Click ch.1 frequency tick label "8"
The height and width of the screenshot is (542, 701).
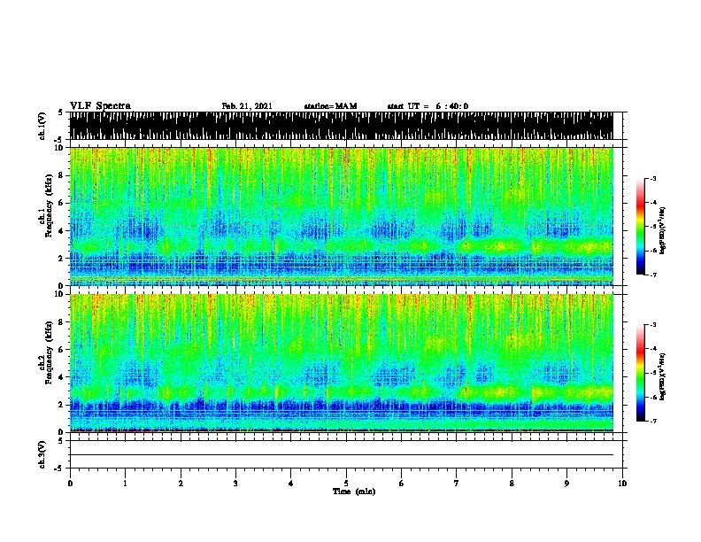click(62, 175)
